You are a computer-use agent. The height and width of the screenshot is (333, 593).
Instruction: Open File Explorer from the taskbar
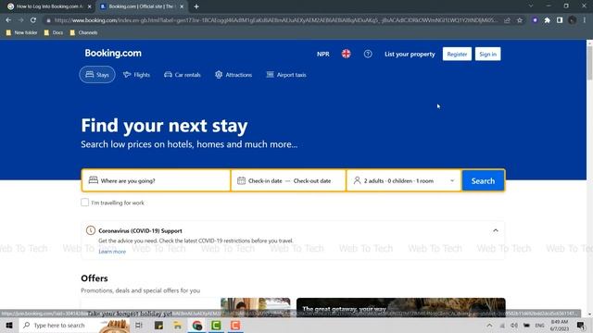177,325
